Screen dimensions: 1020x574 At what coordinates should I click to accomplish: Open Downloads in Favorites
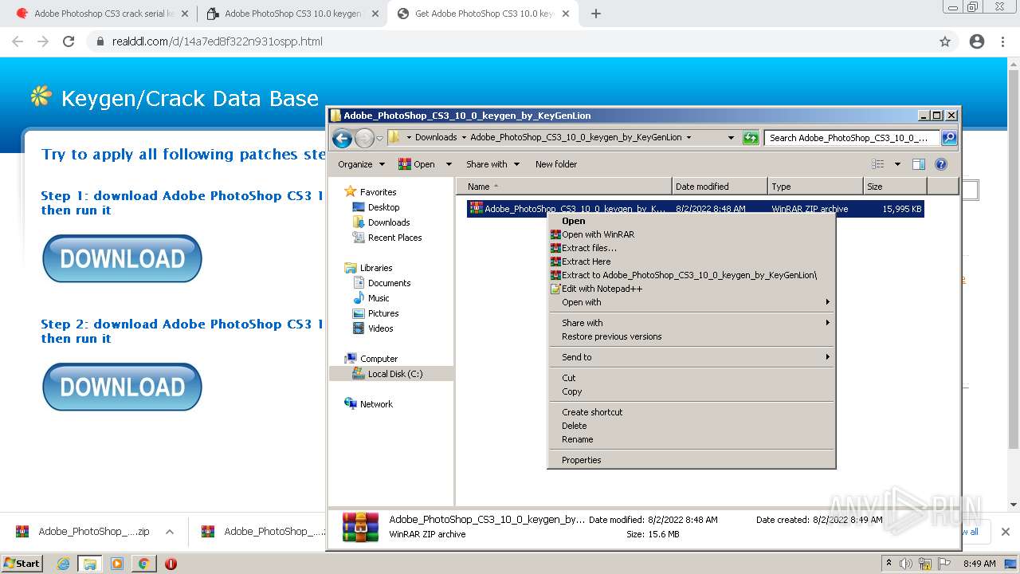389,222
